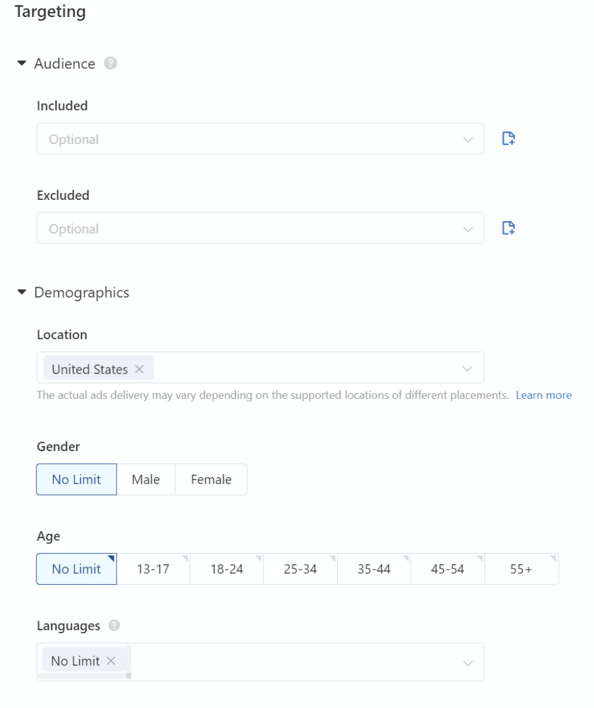The width and height of the screenshot is (594, 708).
Task: Expand the Languages dropdown arrow
Action: (x=467, y=662)
